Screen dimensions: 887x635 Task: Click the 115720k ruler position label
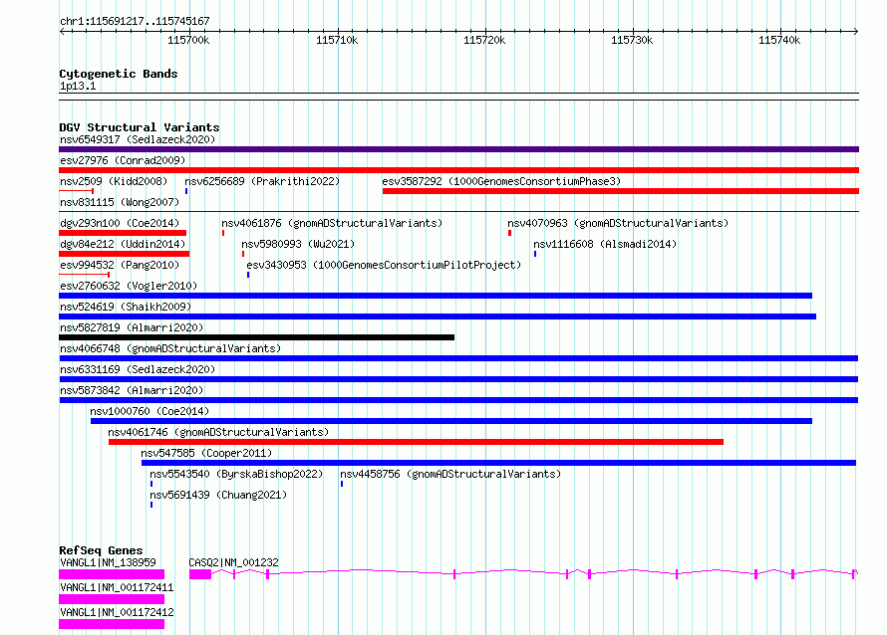click(x=484, y=40)
